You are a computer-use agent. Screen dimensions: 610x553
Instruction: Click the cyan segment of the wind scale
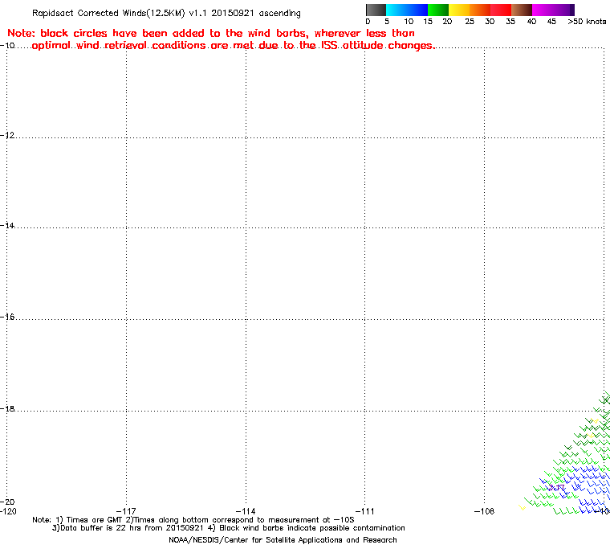click(x=396, y=10)
